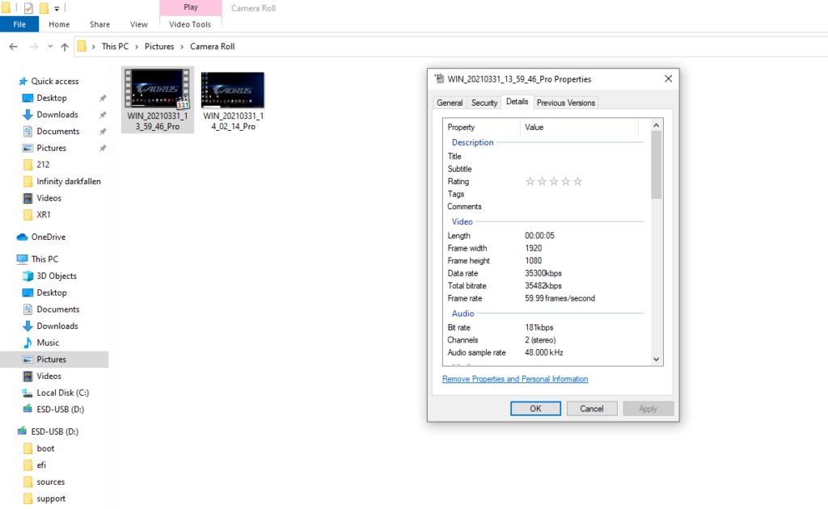Screen dimensions: 828x509
Task: Open the 3D Objects folder
Action: [x=56, y=276]
